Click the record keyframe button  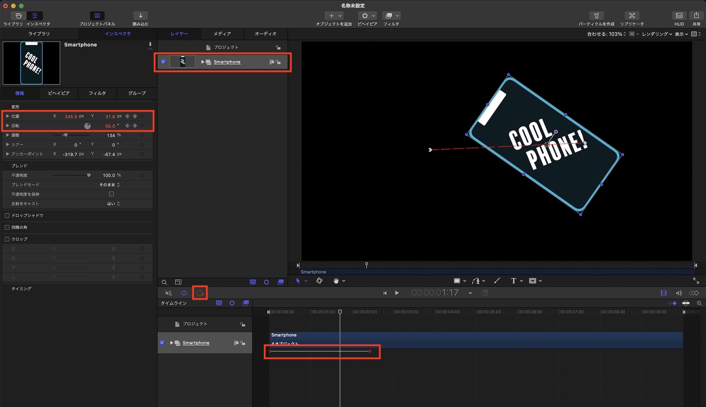(x=200, y=293)
